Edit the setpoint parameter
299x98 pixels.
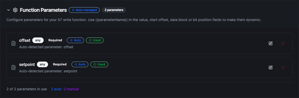[270, 67]
